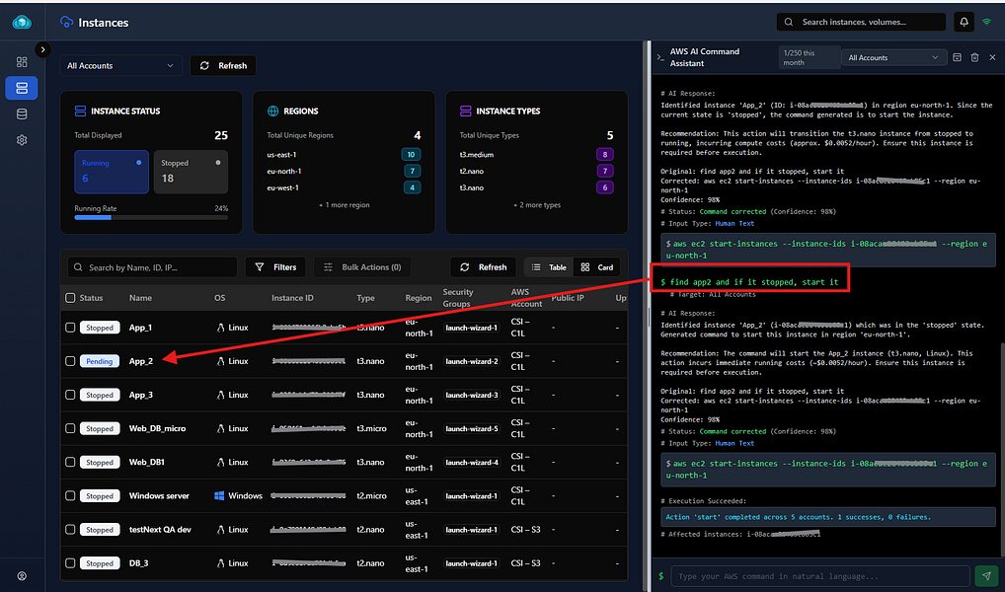Check the App_2 row checkbox
Screen dimensions: 1005x592
70,361
